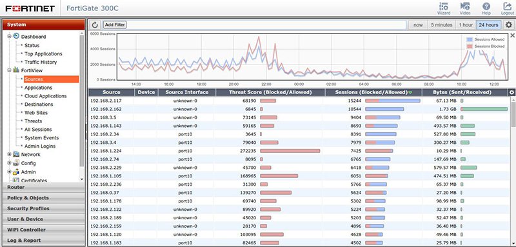Sort by the Device column header
516x247 pixels.
[146, 92]
